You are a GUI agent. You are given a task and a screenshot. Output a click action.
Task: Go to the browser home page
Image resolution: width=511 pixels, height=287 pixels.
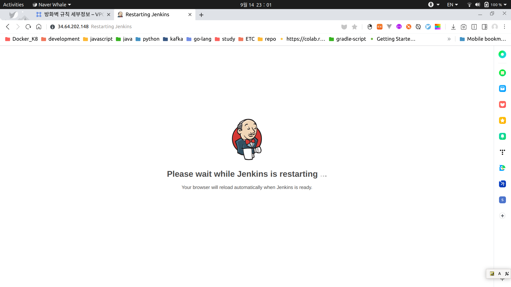(39, 27)
